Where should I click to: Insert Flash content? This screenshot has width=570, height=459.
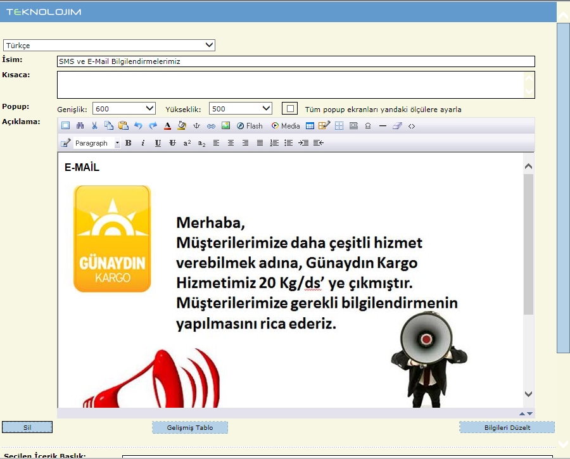[250, 126]
